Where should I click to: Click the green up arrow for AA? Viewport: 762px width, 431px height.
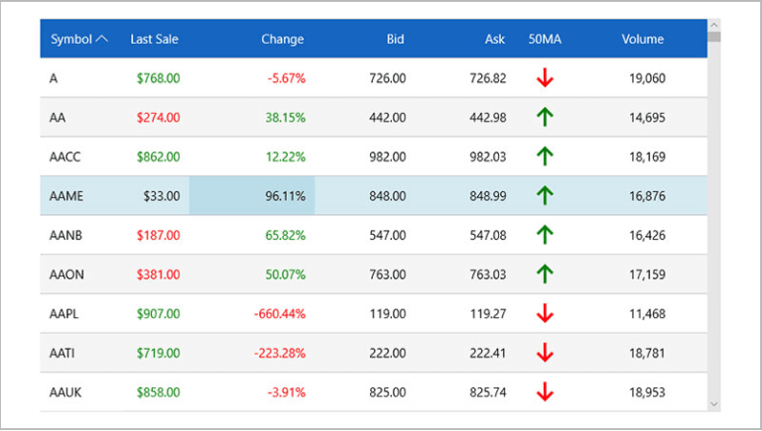[x=544, y=117]
